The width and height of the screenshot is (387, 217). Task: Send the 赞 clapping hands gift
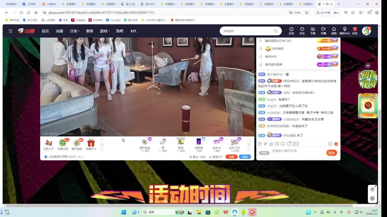pyautogui.click(x=163, y=144)
